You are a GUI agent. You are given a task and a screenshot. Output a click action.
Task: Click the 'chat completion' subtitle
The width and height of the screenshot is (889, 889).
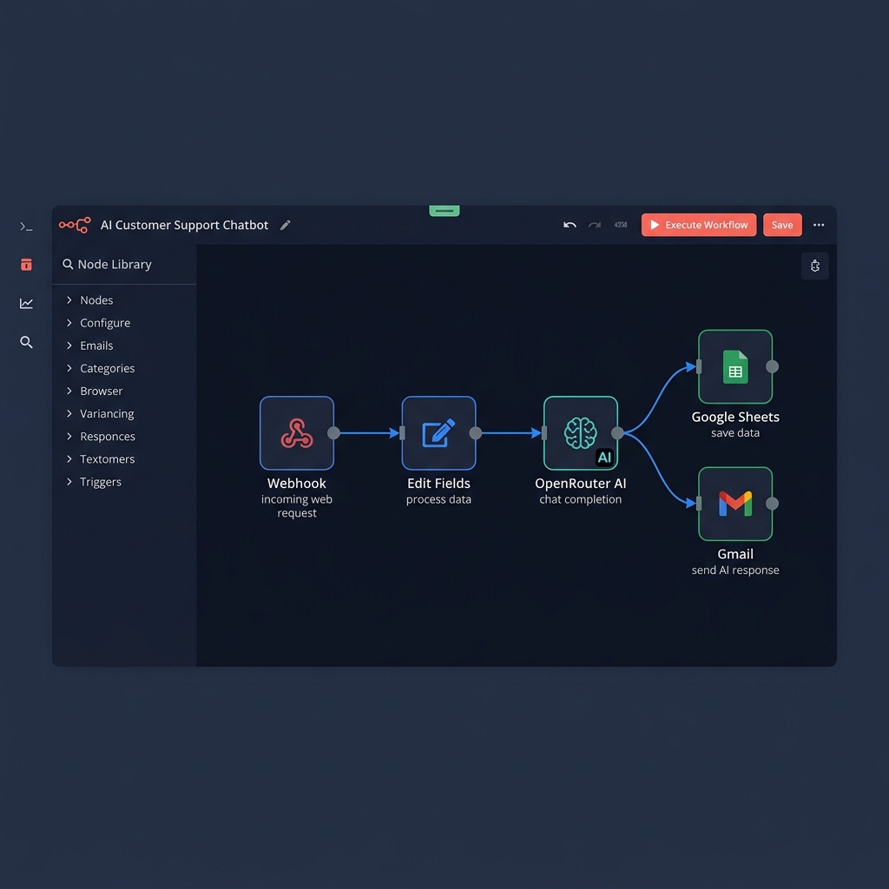(x=580, y=499)
